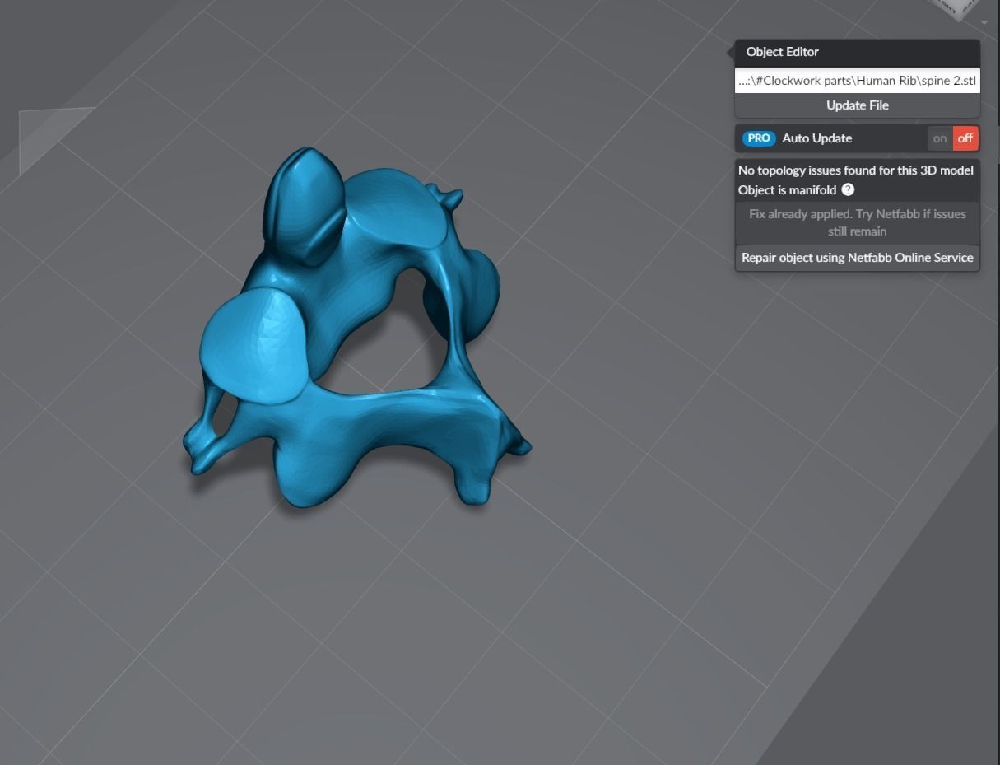Click the 'Object is manifold' text
Screen dimensions: 1000x765
point(787,190)
